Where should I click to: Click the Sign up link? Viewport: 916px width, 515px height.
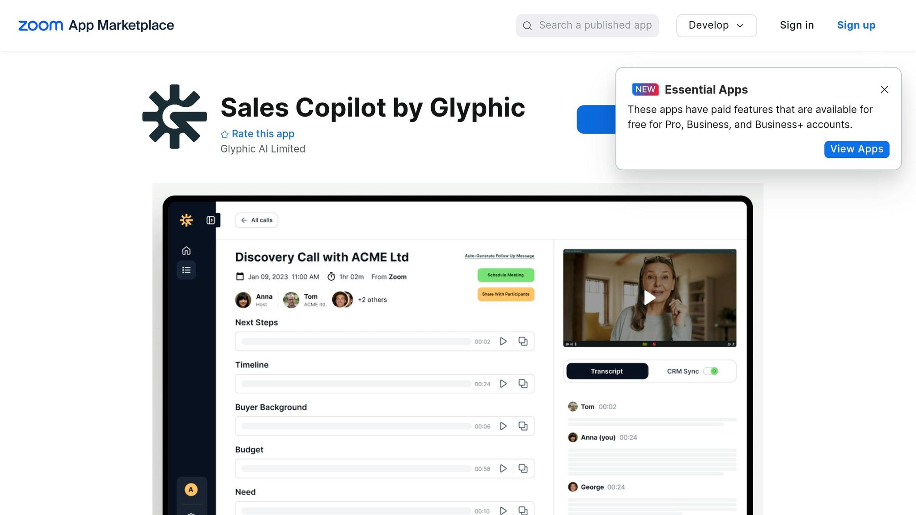(856, 25)
